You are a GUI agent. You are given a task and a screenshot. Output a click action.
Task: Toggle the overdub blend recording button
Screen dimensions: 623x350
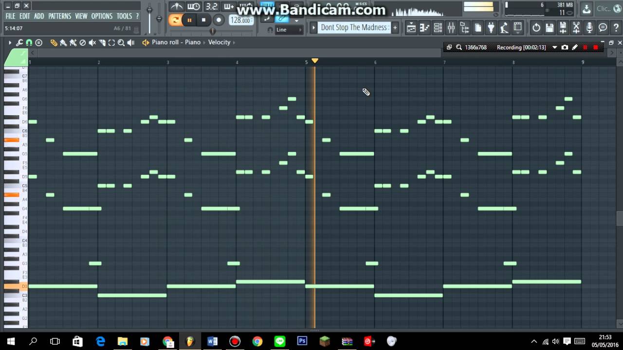click(229, 6)
